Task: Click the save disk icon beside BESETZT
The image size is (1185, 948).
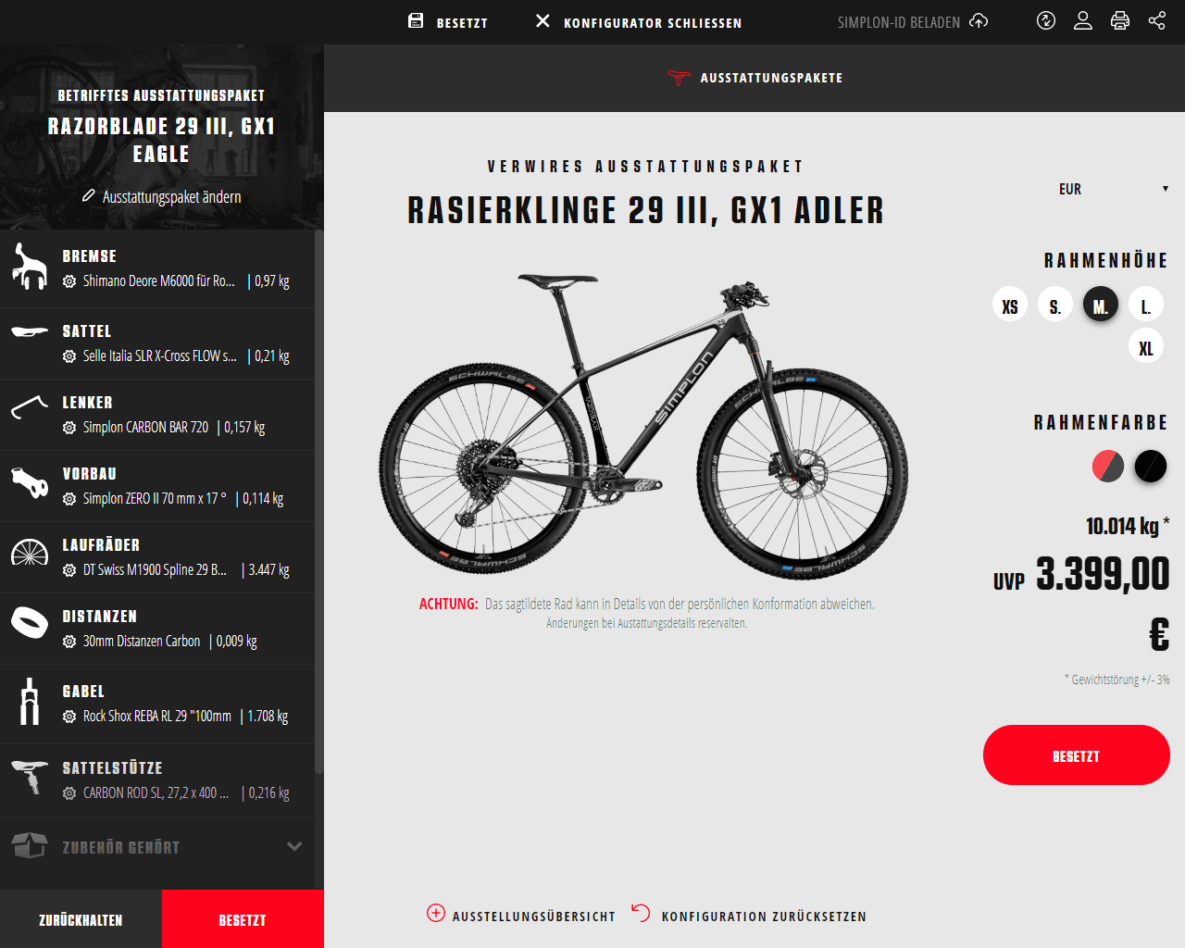Action: pyautogui.click(x=416, y=20)
